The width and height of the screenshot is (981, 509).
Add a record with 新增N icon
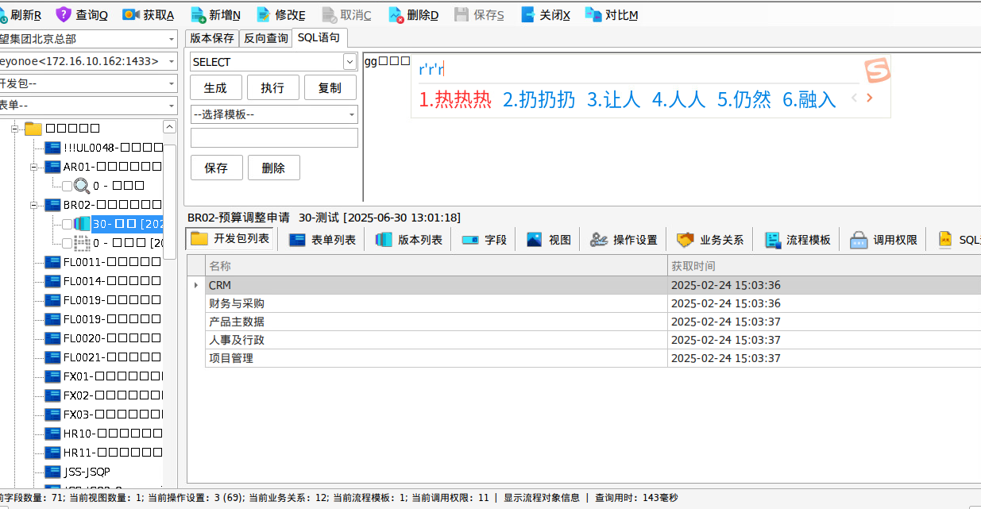coord(198,14)
